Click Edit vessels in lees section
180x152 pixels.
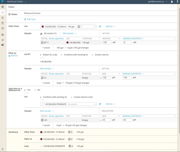tap(47, 111)
